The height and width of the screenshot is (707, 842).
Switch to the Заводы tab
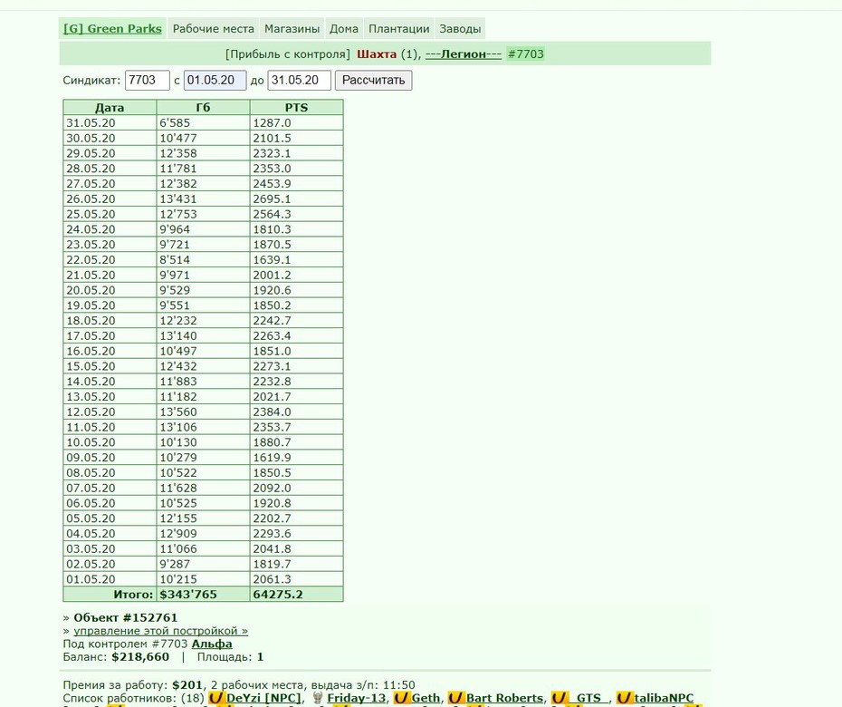pos(460,28)
